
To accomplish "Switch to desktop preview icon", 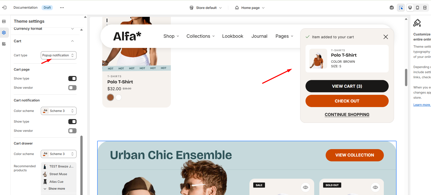I will coord(410,8).
